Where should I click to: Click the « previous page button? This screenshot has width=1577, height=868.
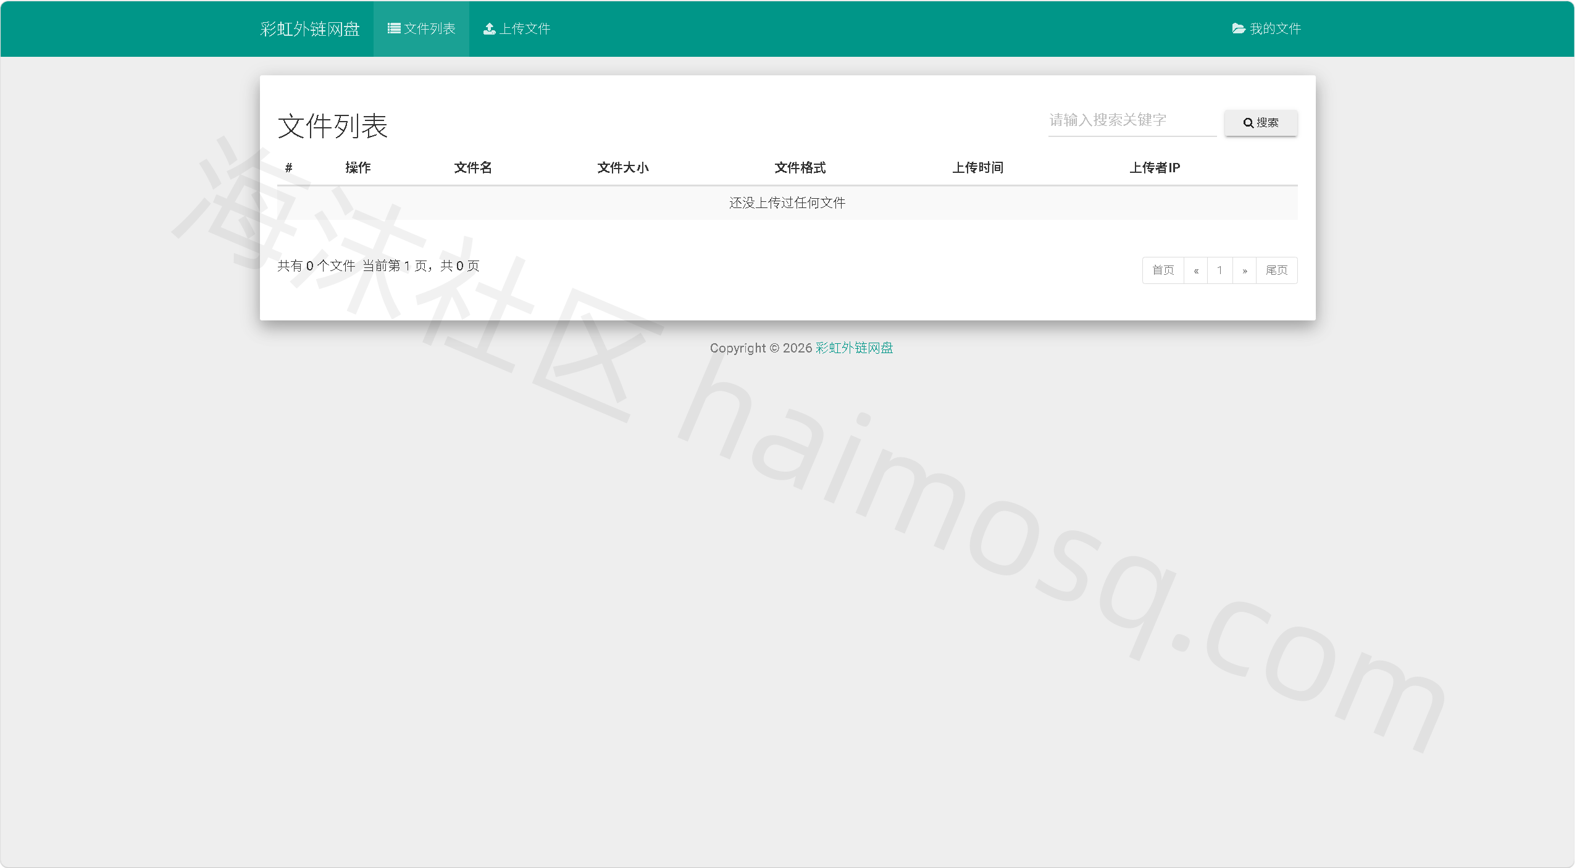click(1196, 270)
